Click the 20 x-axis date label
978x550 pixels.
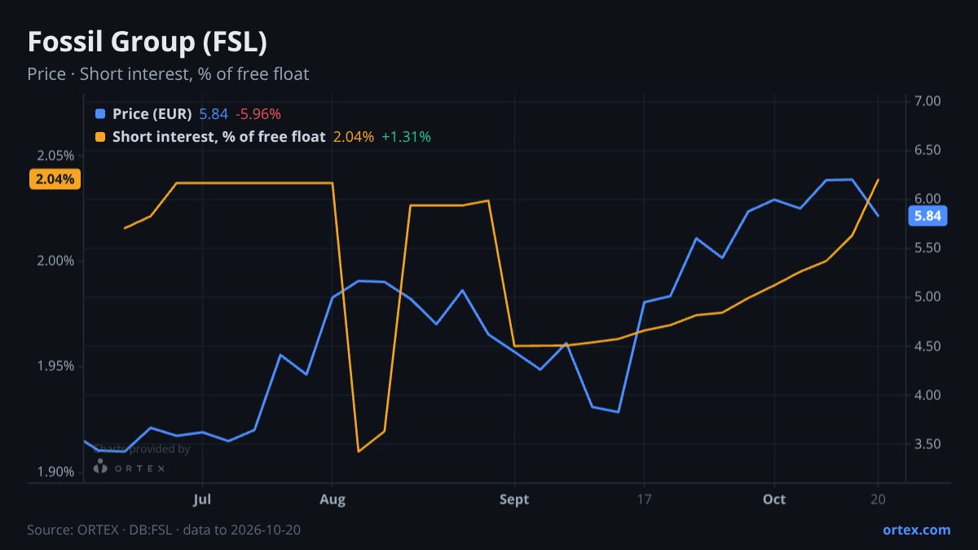tap(878, 499)
